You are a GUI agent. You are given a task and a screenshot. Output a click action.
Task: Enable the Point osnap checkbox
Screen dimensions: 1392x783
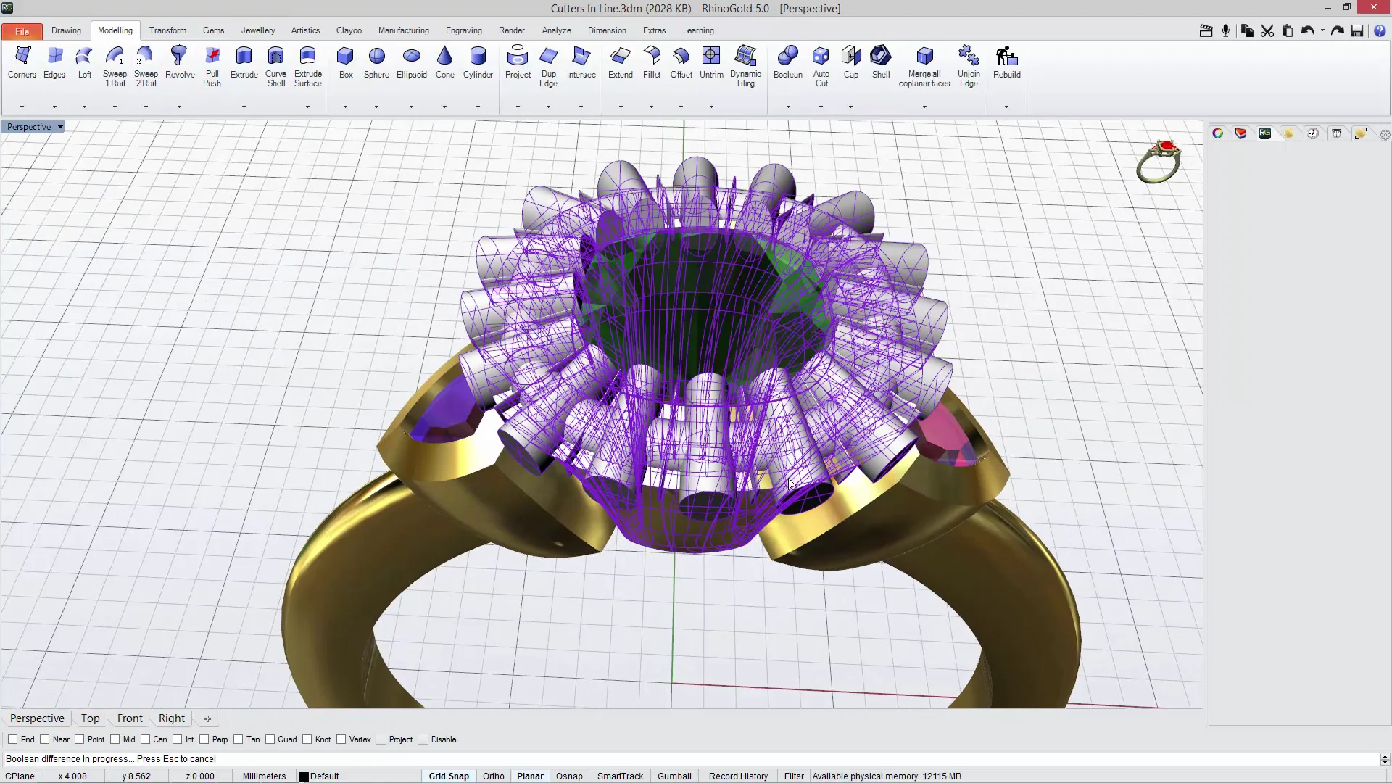click(x=80, y=739)
